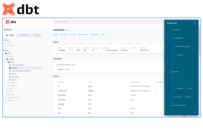
Task: Click the Details table horizontal scrollbar
Action: [108, 54]
